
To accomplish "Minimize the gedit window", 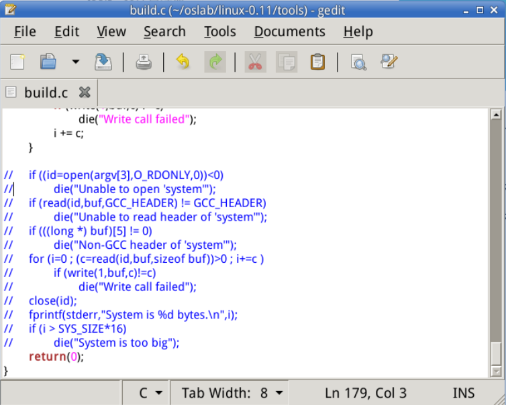I will [x=466, y=11].
